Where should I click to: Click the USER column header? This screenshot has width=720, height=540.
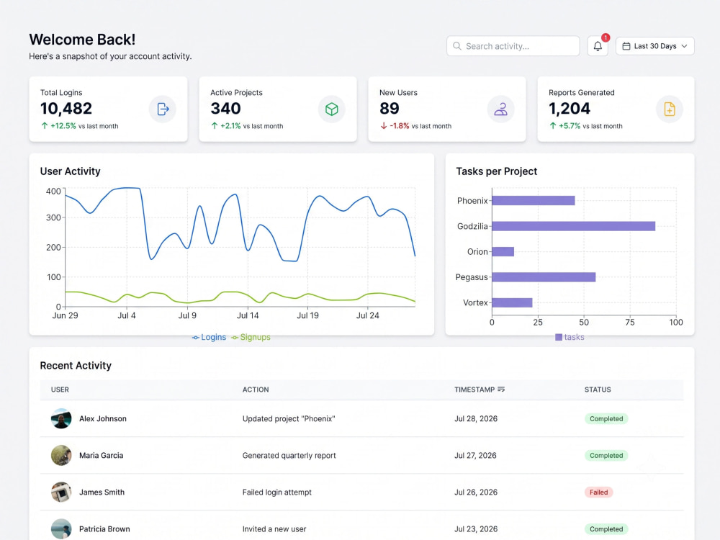60,390
